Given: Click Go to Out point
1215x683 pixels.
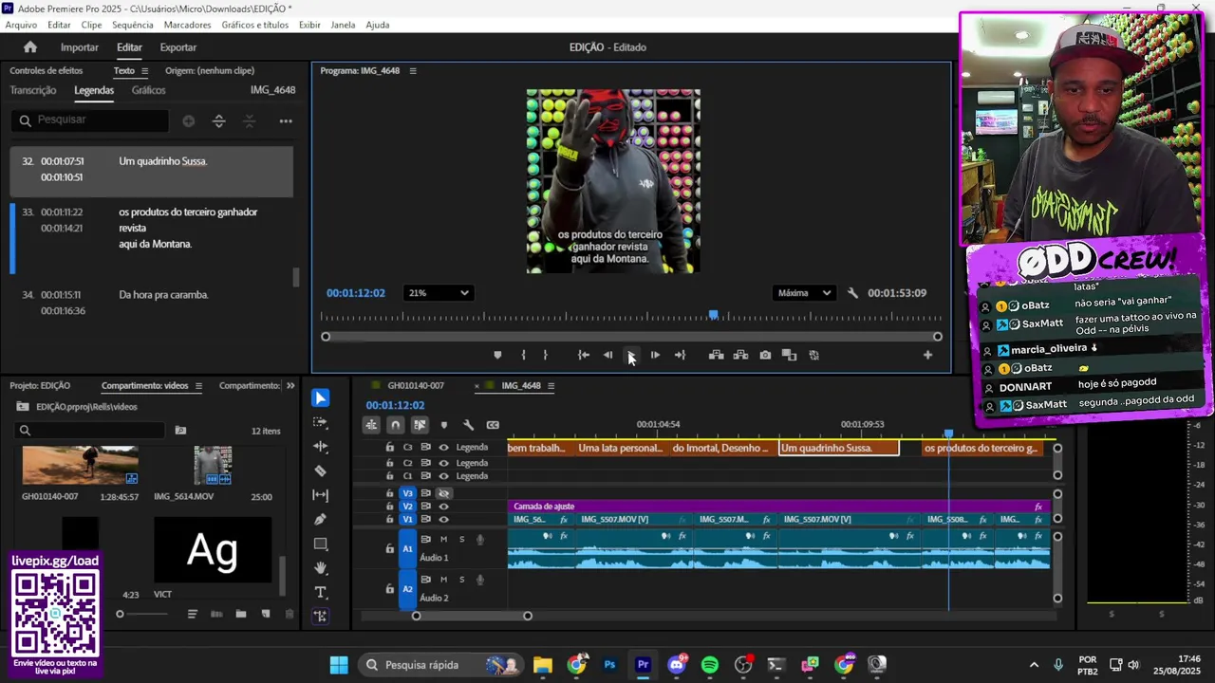Looking at the screenshot, I should [680, 355].
